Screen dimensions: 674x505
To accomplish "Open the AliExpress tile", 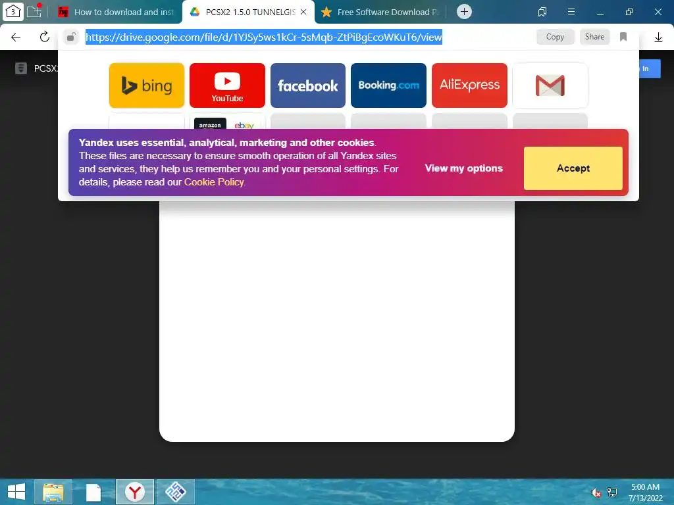I will pyautogui.click(x=469, y=85).
